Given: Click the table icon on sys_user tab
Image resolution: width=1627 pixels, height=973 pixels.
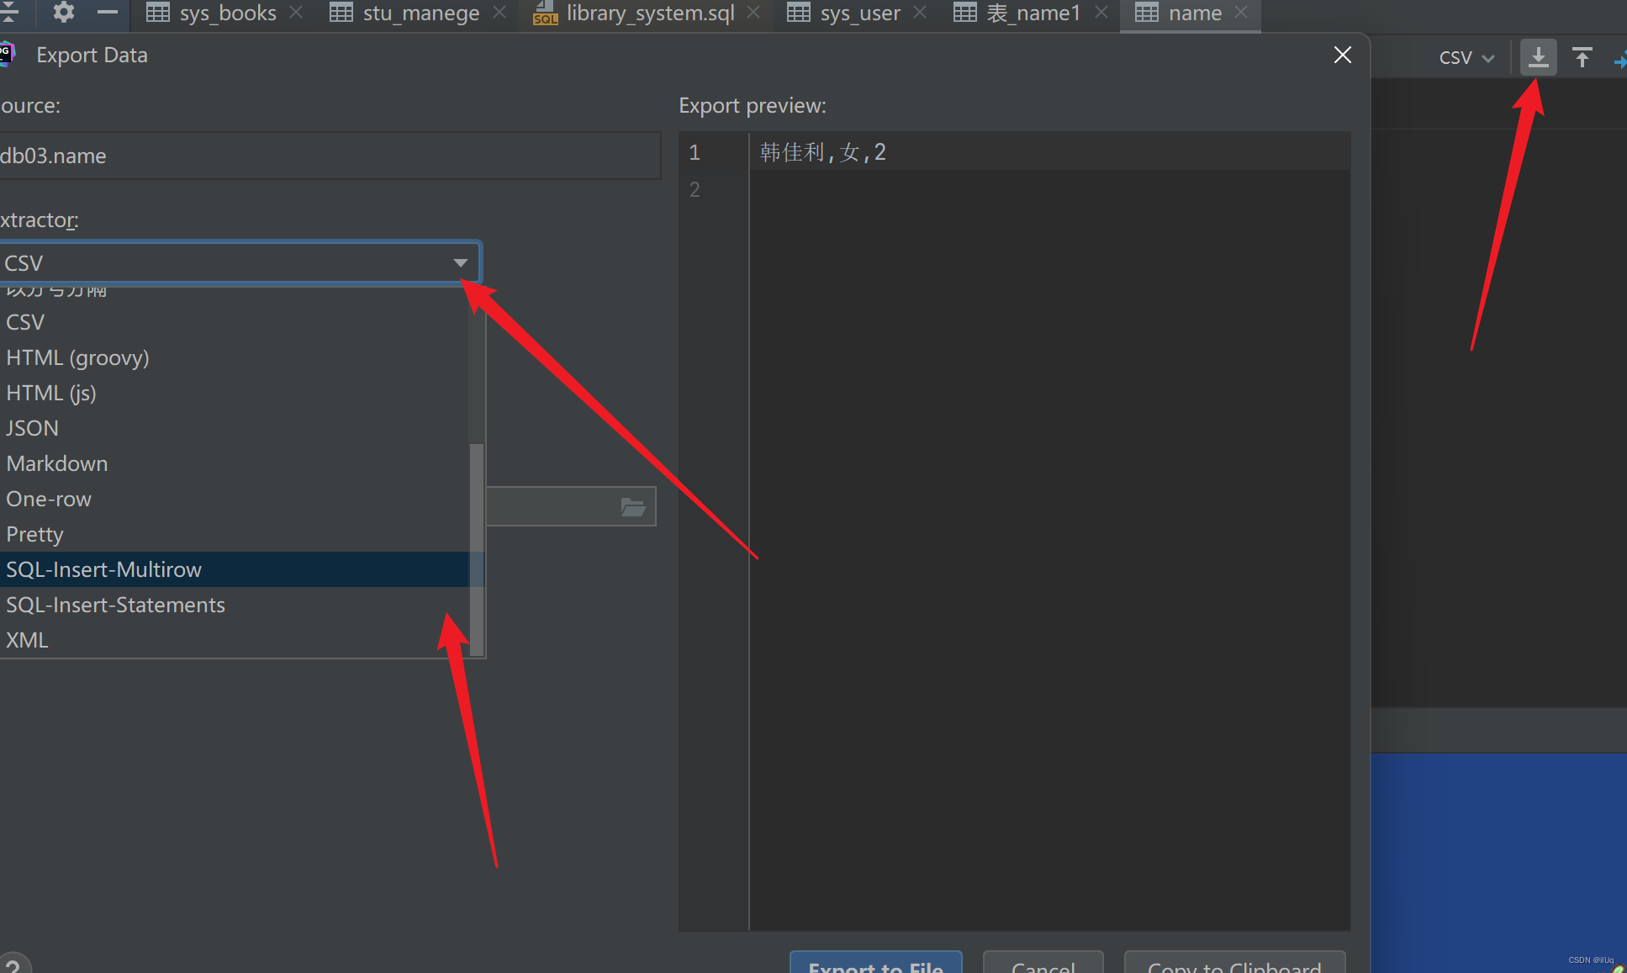Looking at the screenshot, I should pyautogui.click(x=798, y=13).
